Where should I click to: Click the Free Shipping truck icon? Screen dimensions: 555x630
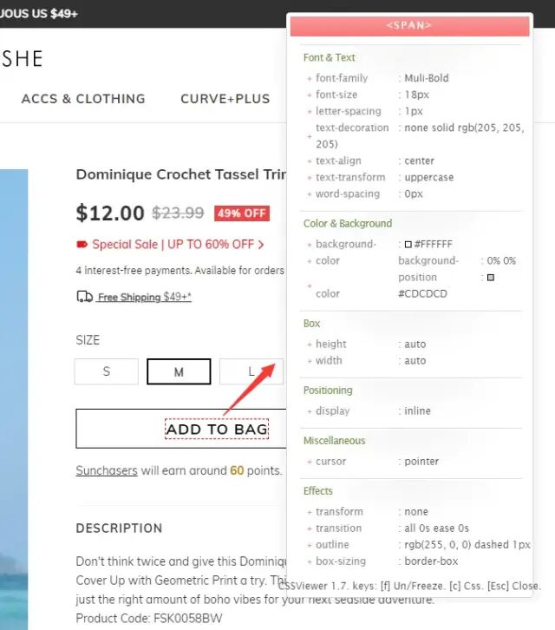[84, 297]
